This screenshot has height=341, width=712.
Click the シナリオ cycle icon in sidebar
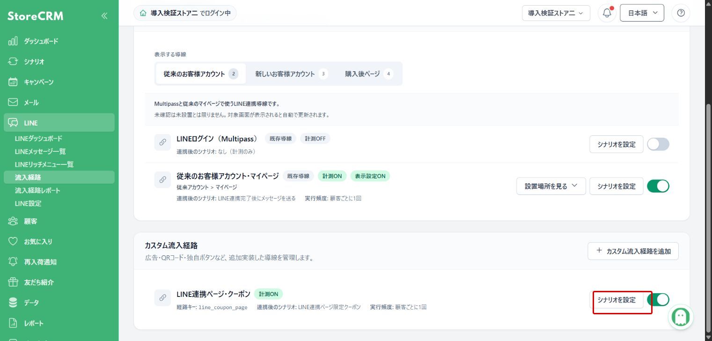pos(13,61)
